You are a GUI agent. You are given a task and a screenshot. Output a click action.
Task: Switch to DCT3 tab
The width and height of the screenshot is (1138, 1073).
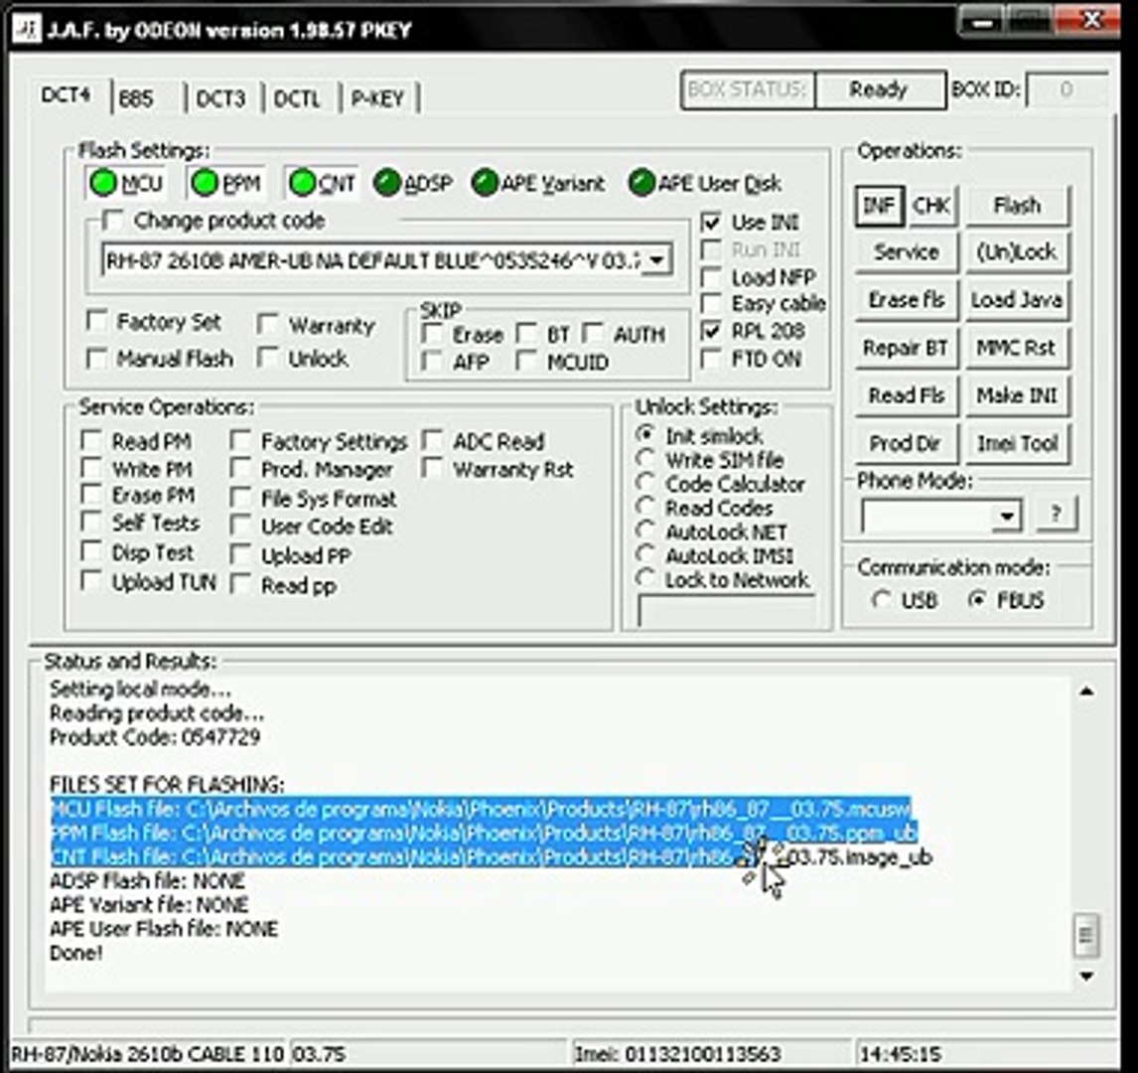[220, 98]
